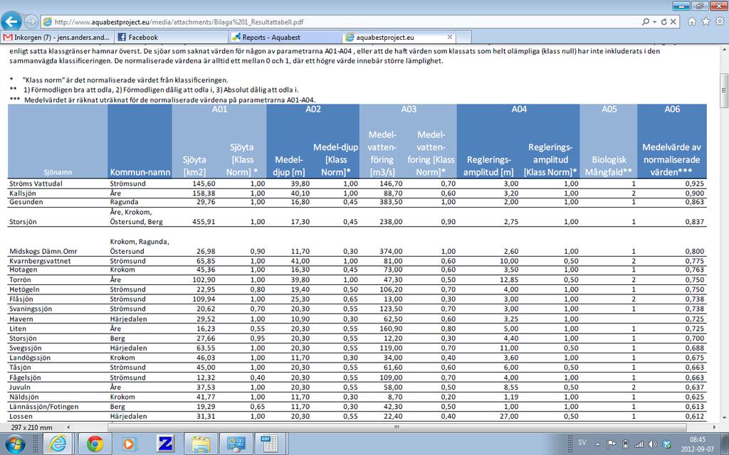
Task: Open the Windows Start menu orb
Action: pyautogui.click(x=15, y=444)
